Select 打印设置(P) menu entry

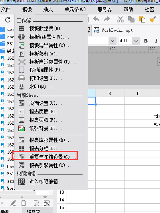click(45, 78)
